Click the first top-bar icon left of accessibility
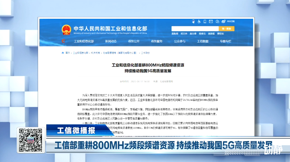The height and width of the screenshot is (162, 290). (x=193, y=22)
